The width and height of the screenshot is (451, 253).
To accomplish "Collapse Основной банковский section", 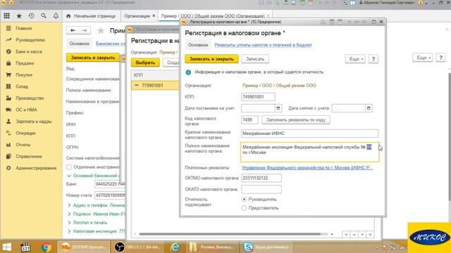I will (69, 176).
